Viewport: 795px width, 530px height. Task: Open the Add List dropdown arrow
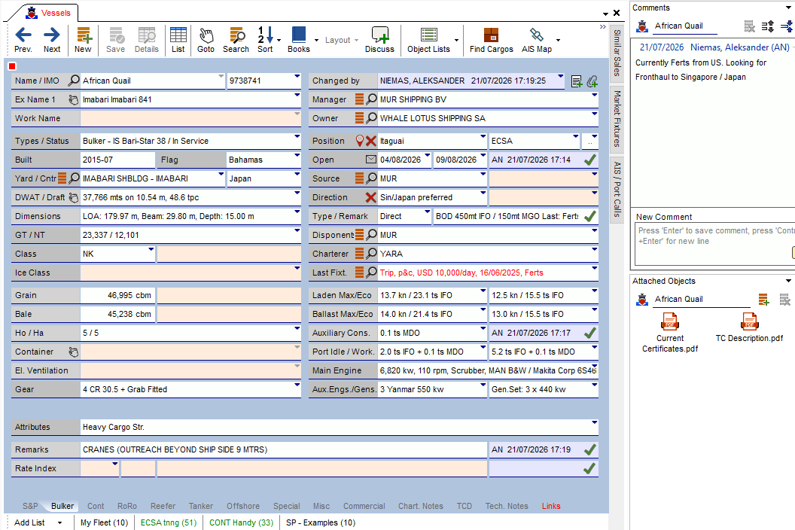coord(59,522)
